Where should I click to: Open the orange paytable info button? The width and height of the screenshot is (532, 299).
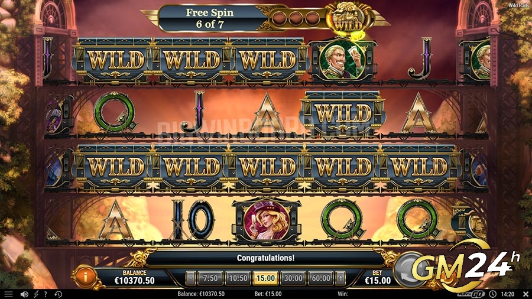point(85,277)
